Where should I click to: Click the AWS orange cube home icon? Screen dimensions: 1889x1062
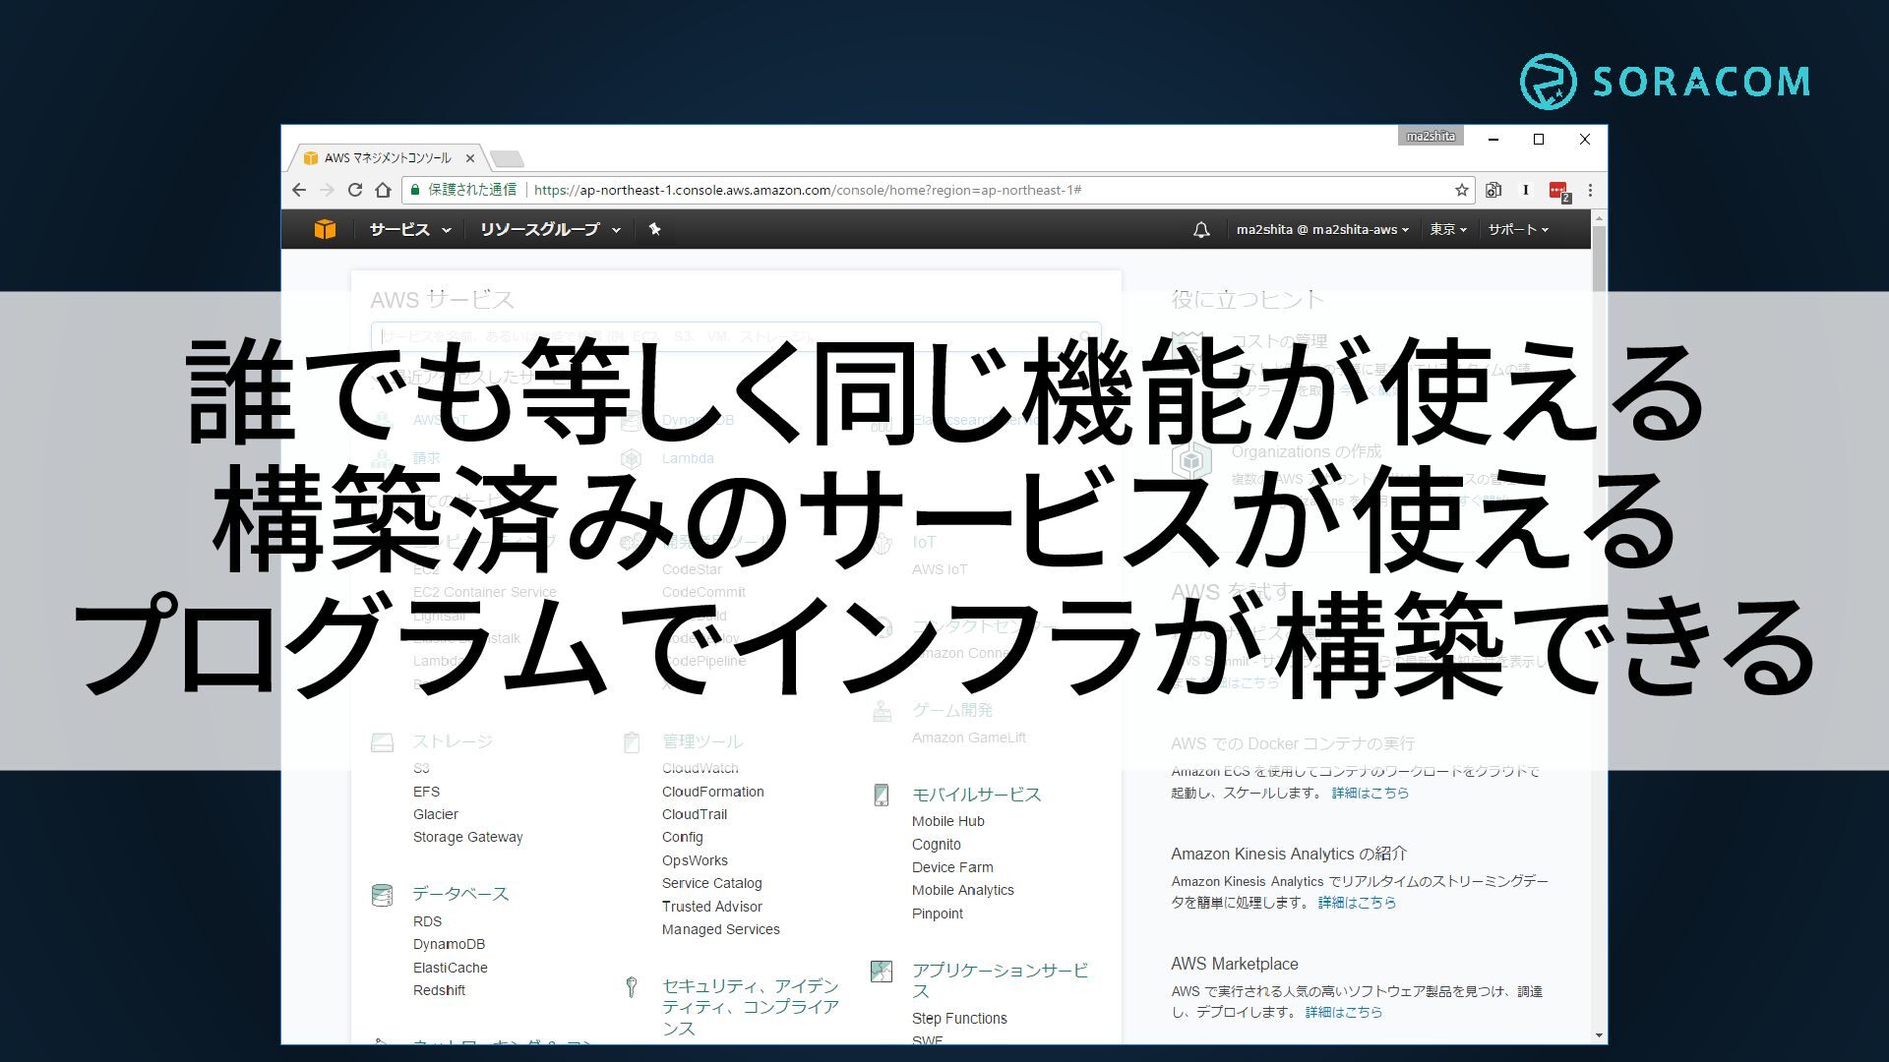tap(325, 229)
